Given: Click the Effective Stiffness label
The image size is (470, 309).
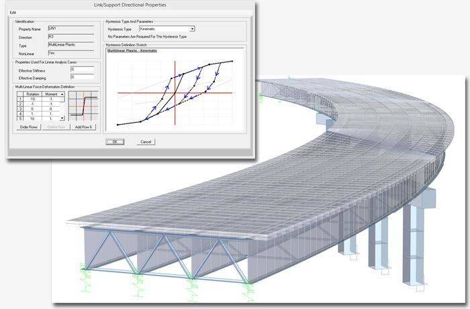Looking at the screenshot, I should (x=32, y=71).
